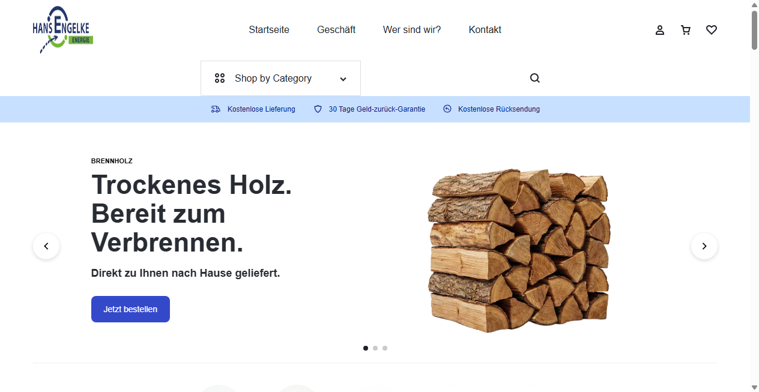Open the shopping cart icon

pos(686,29)
